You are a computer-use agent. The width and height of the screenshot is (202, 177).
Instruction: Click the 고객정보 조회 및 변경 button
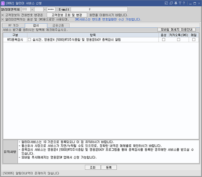coord(67,15)
